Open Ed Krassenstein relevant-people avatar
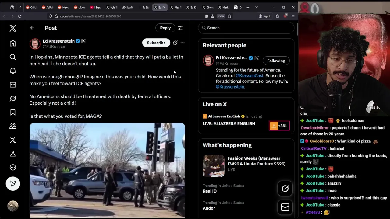This screenshot has height=219, width=390. (208, 61)
